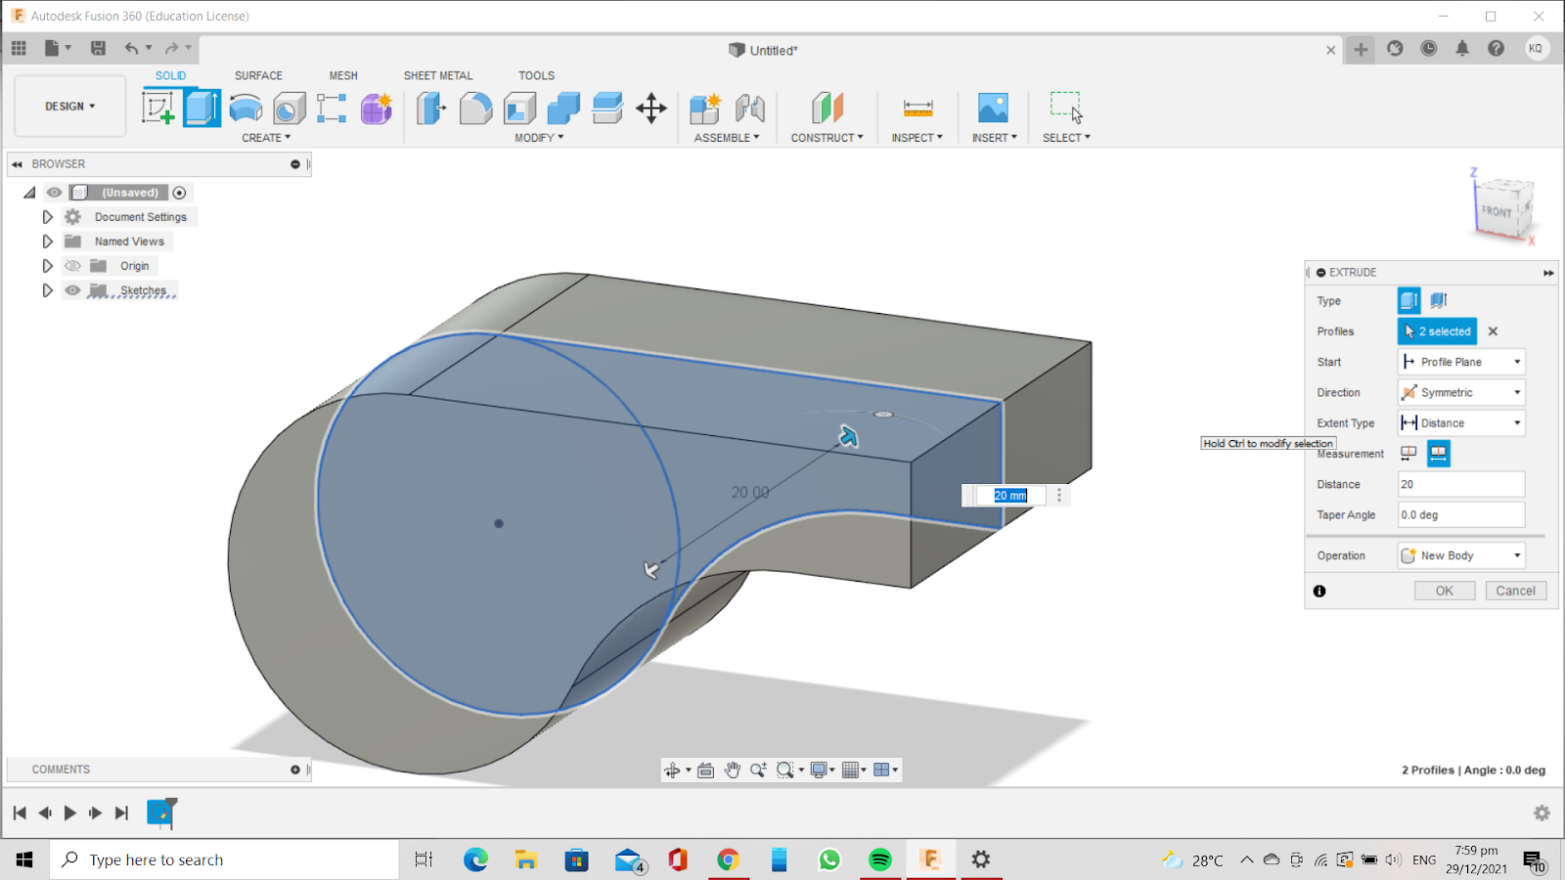This screenshot has width=1565, height=880.
Task: Click the Distance input field
Action: coord(1461,484)
